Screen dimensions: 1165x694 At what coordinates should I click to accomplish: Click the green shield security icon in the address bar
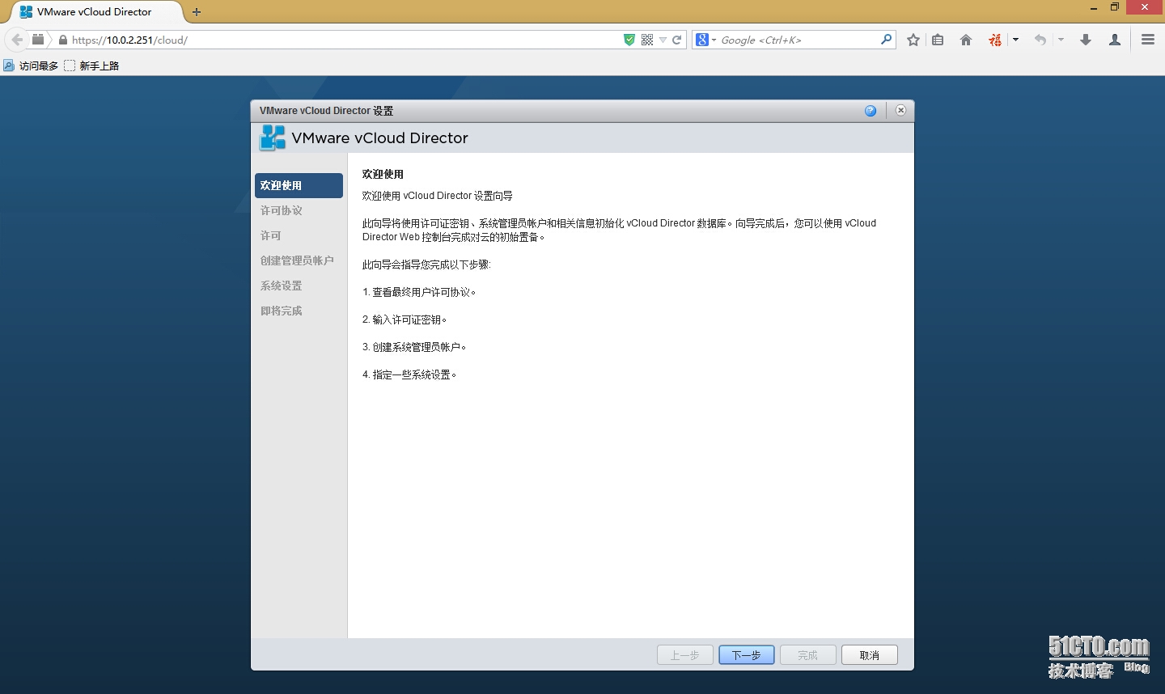(x=629, y=40)
